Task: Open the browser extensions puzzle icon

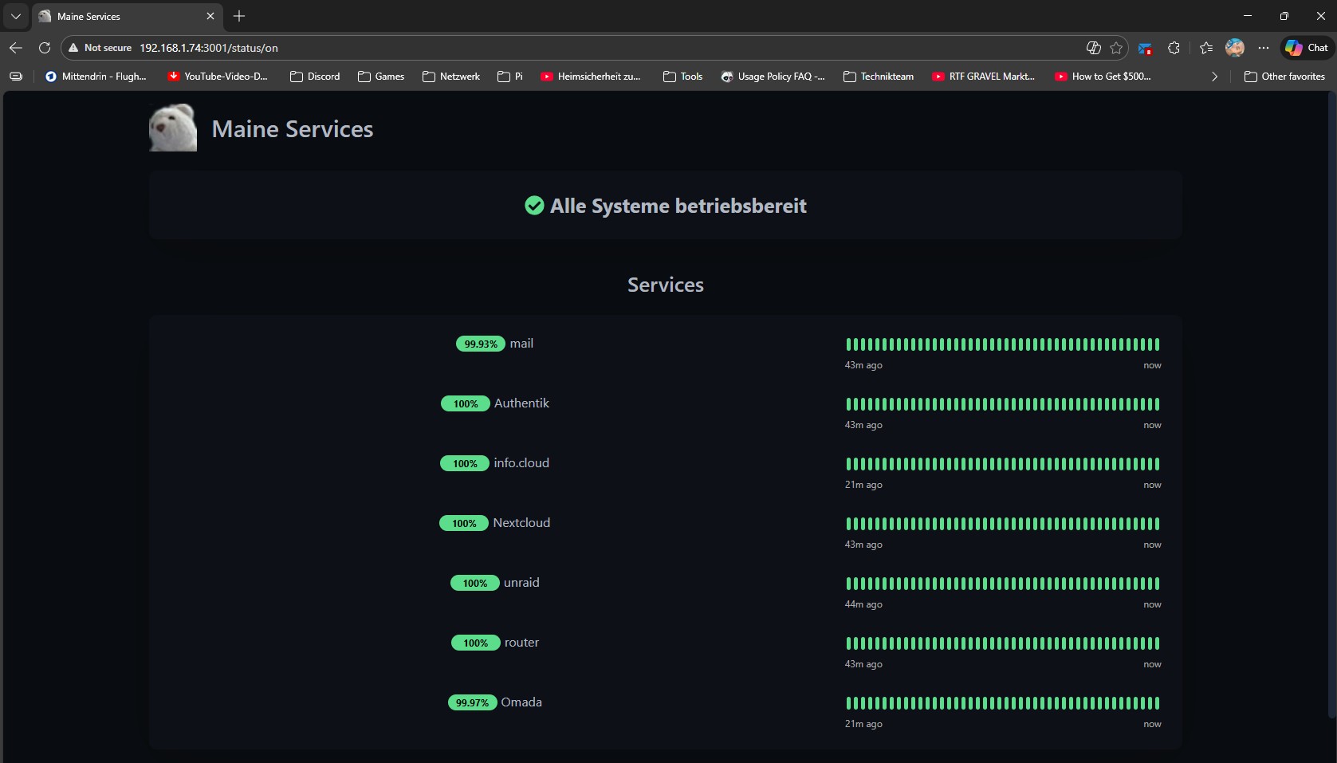Action: coord(1174,48)
